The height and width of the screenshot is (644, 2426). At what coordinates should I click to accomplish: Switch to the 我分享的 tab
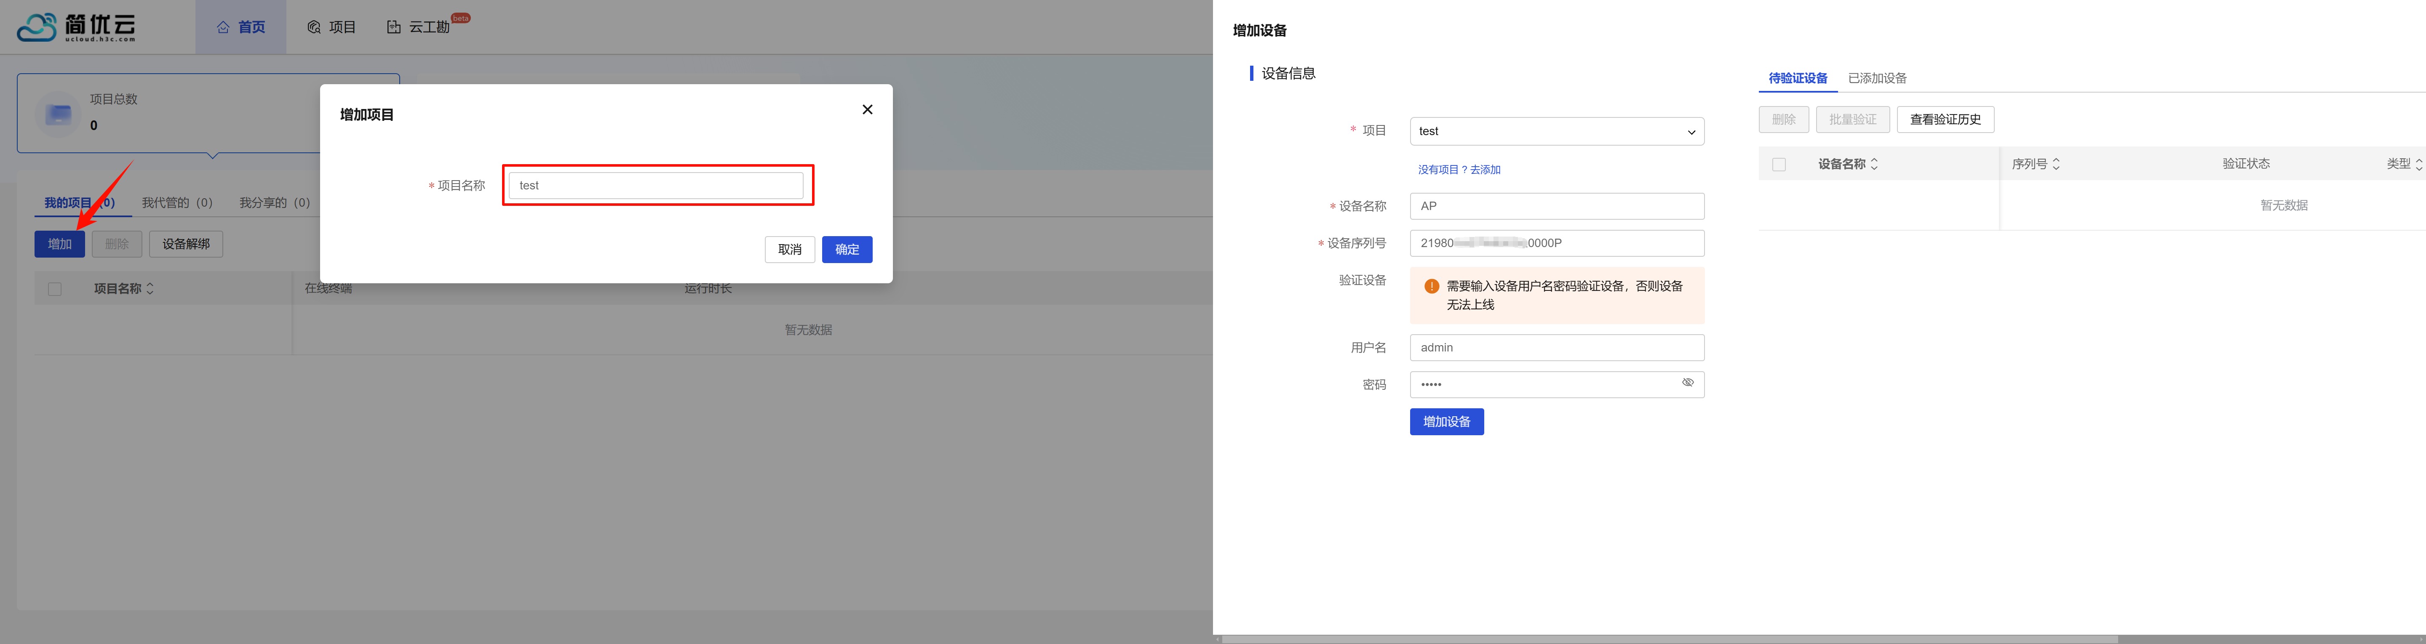(x=275, y=202)
